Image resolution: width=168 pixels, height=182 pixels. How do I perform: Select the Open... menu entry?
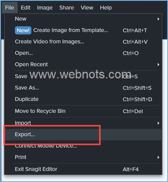[x=83, y=53]
